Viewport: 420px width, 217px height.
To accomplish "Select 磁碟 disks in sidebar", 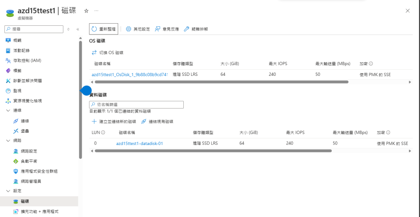I will tap(39, 201).
